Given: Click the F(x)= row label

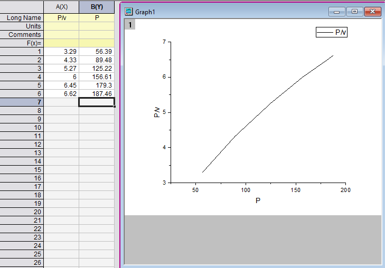Looking at the screenshot, I should [x=22, y=43].
